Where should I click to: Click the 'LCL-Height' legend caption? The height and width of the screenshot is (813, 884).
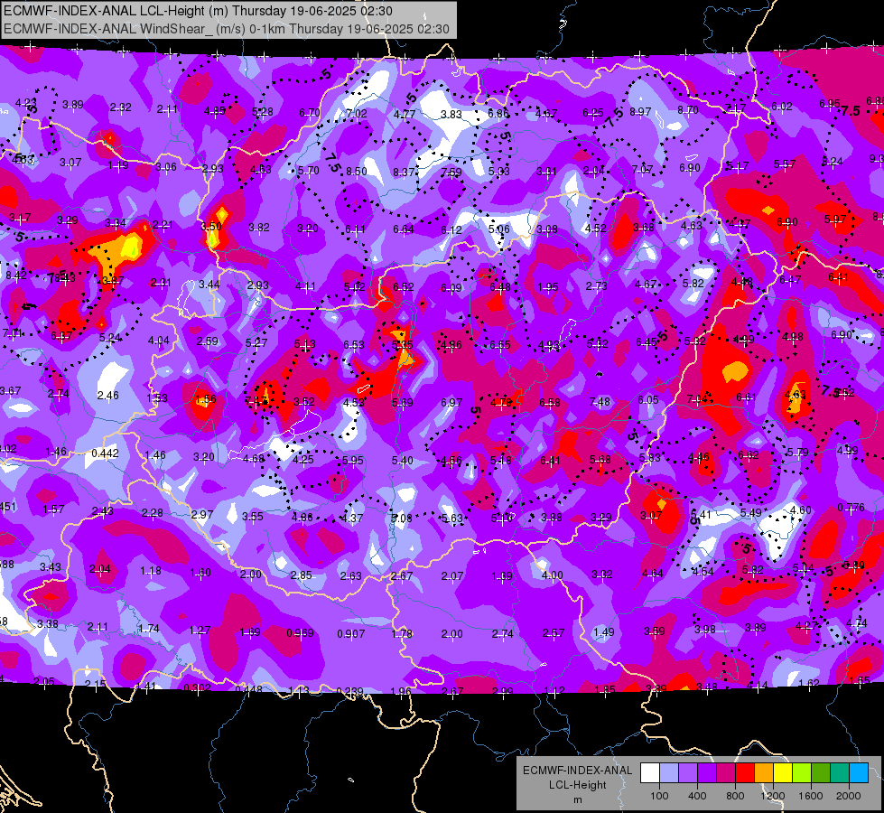577,785
